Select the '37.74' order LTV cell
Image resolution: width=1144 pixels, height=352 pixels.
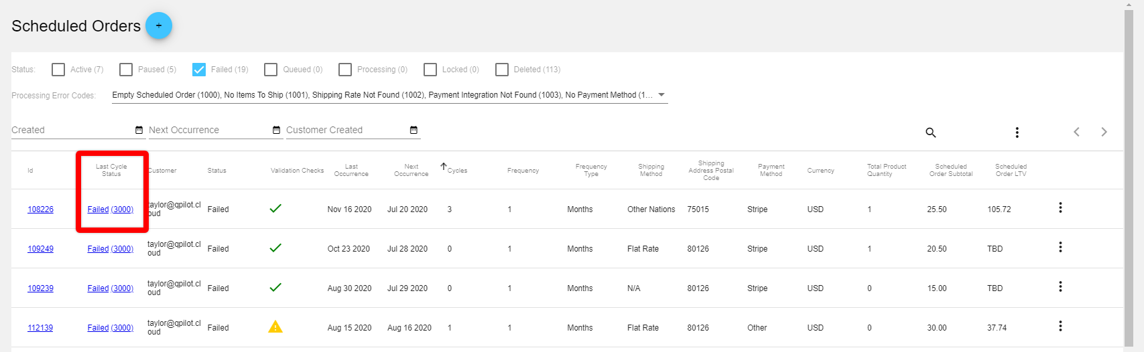997,328
